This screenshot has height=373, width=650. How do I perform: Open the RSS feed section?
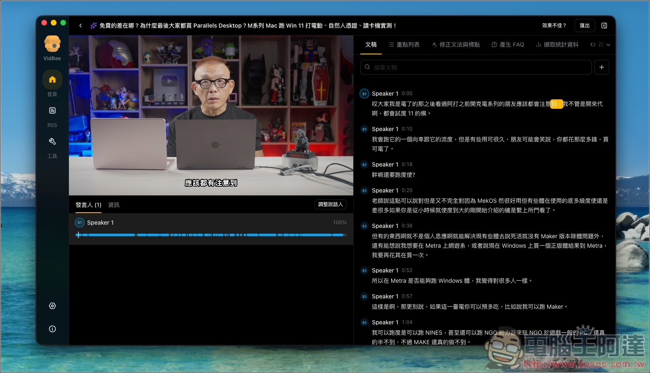click(x=52, y=110)
